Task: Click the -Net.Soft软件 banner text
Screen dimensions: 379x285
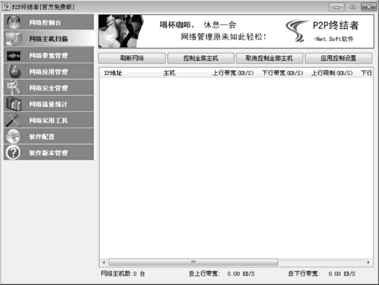Action: (333, 39)
